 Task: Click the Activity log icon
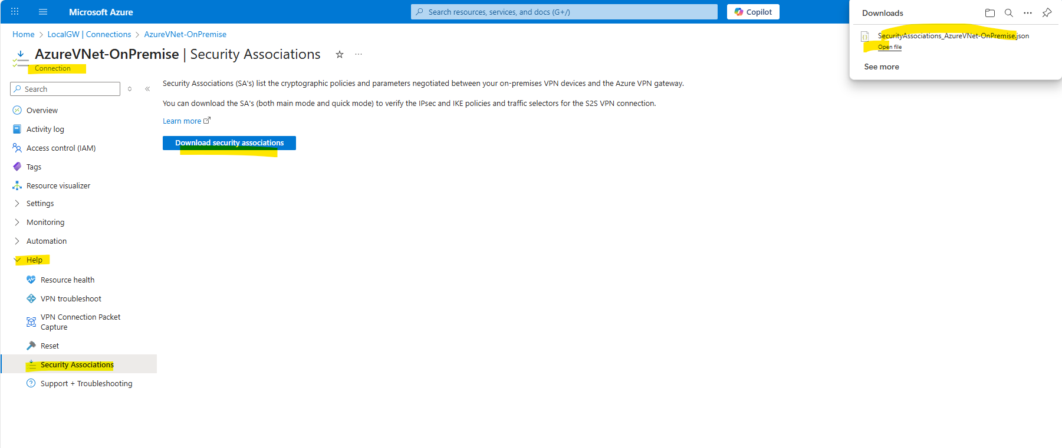click(17, 129)
